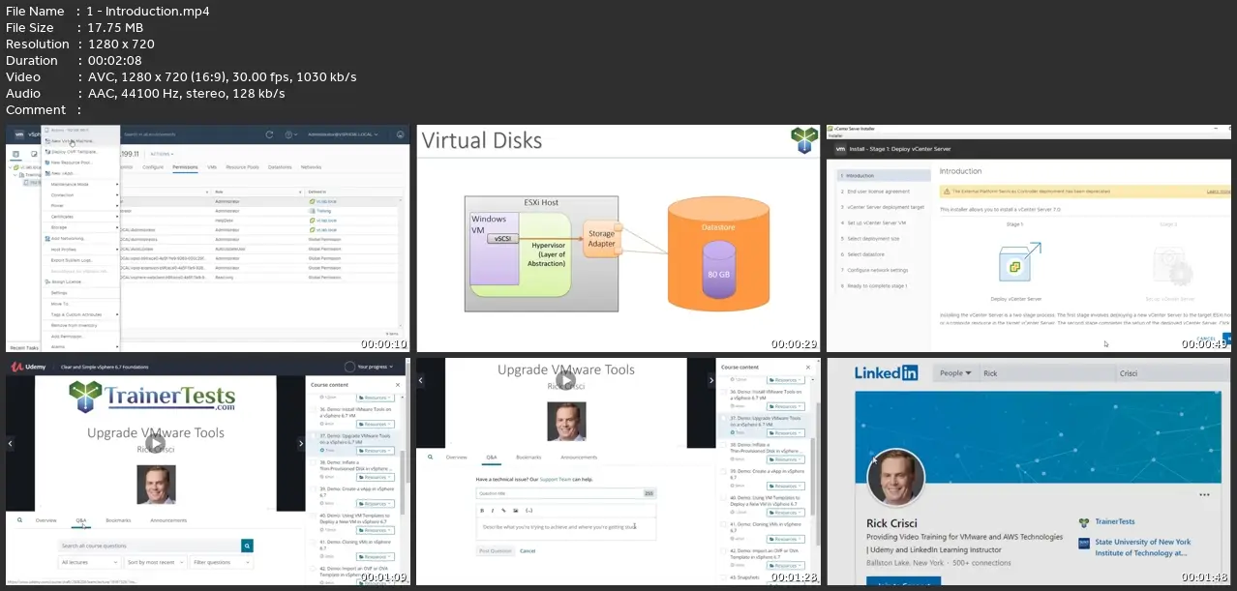Image resolution: width=1237 pixels, height=591 pixels.
Task: Open the Support Team link
Action: pyautogui.click(x=554, y=480)
